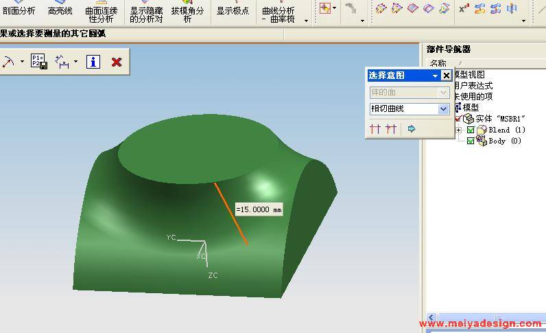546x333 pixels.
Task: Open the 选择意图 title bar dropdown arrow
Action: point(435,76)
